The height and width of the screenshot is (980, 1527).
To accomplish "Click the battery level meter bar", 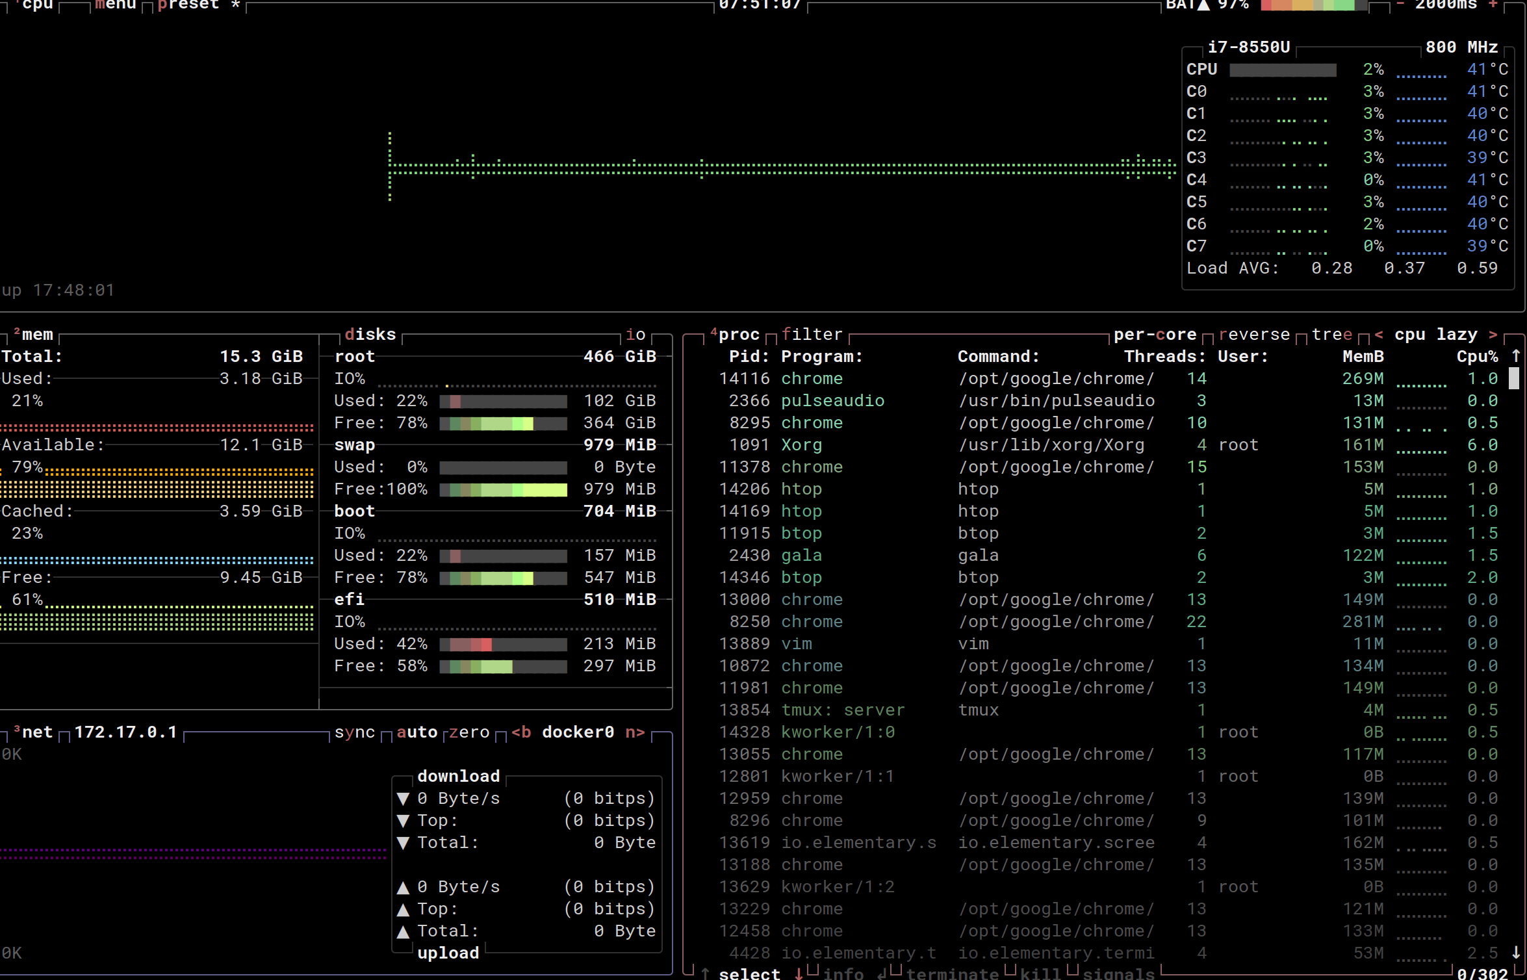I will click(x=1313, y=5).
